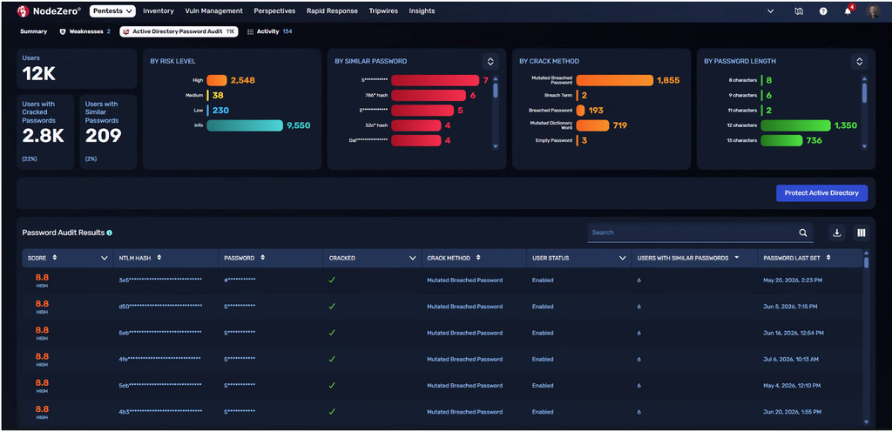Expand the Score column filter

(105, 258)
